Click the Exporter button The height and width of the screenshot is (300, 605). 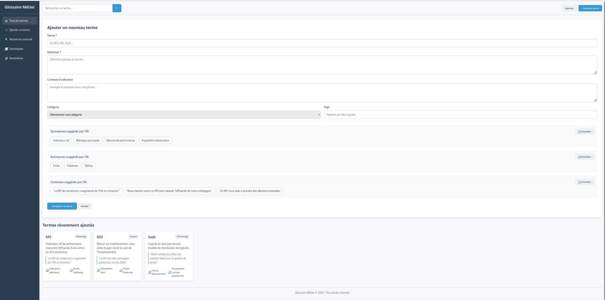click(x=569, y=8)
